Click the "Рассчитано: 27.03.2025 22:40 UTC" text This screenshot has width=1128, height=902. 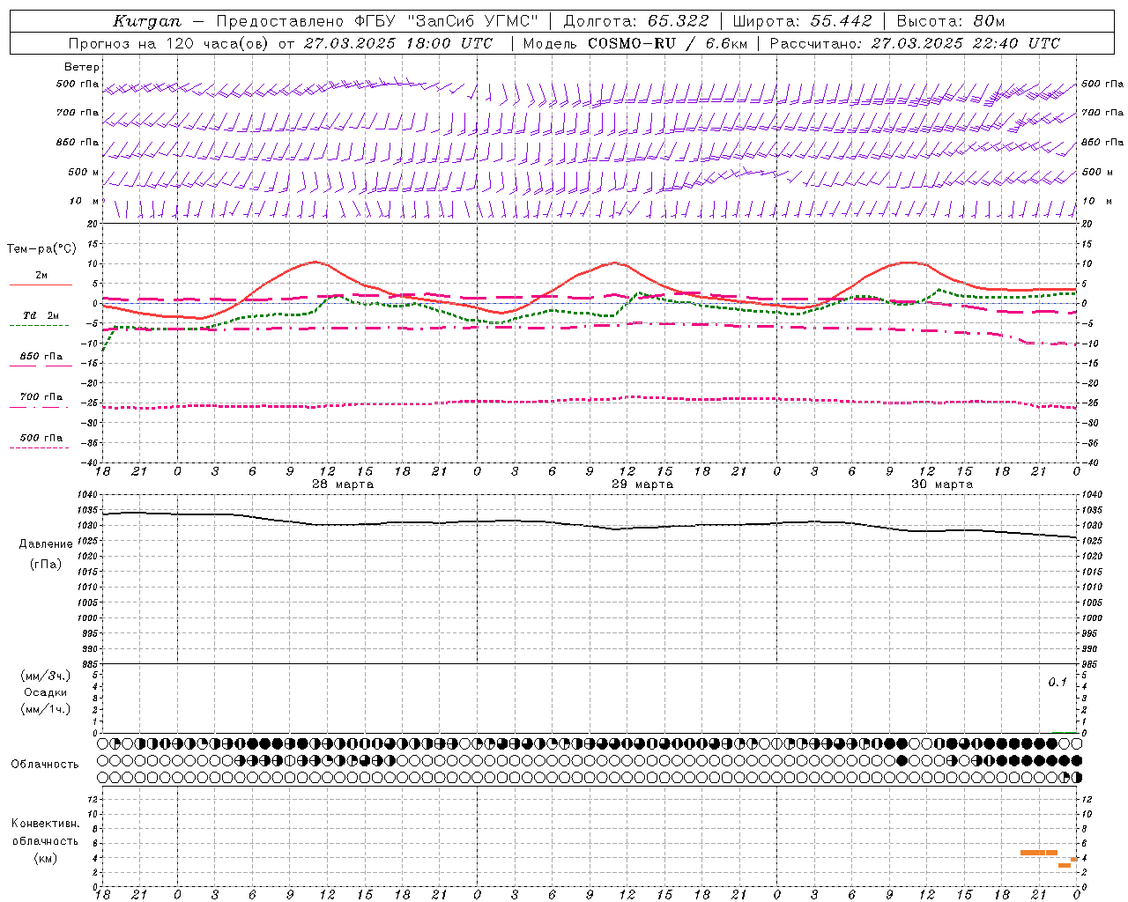(x=915, y=43)
